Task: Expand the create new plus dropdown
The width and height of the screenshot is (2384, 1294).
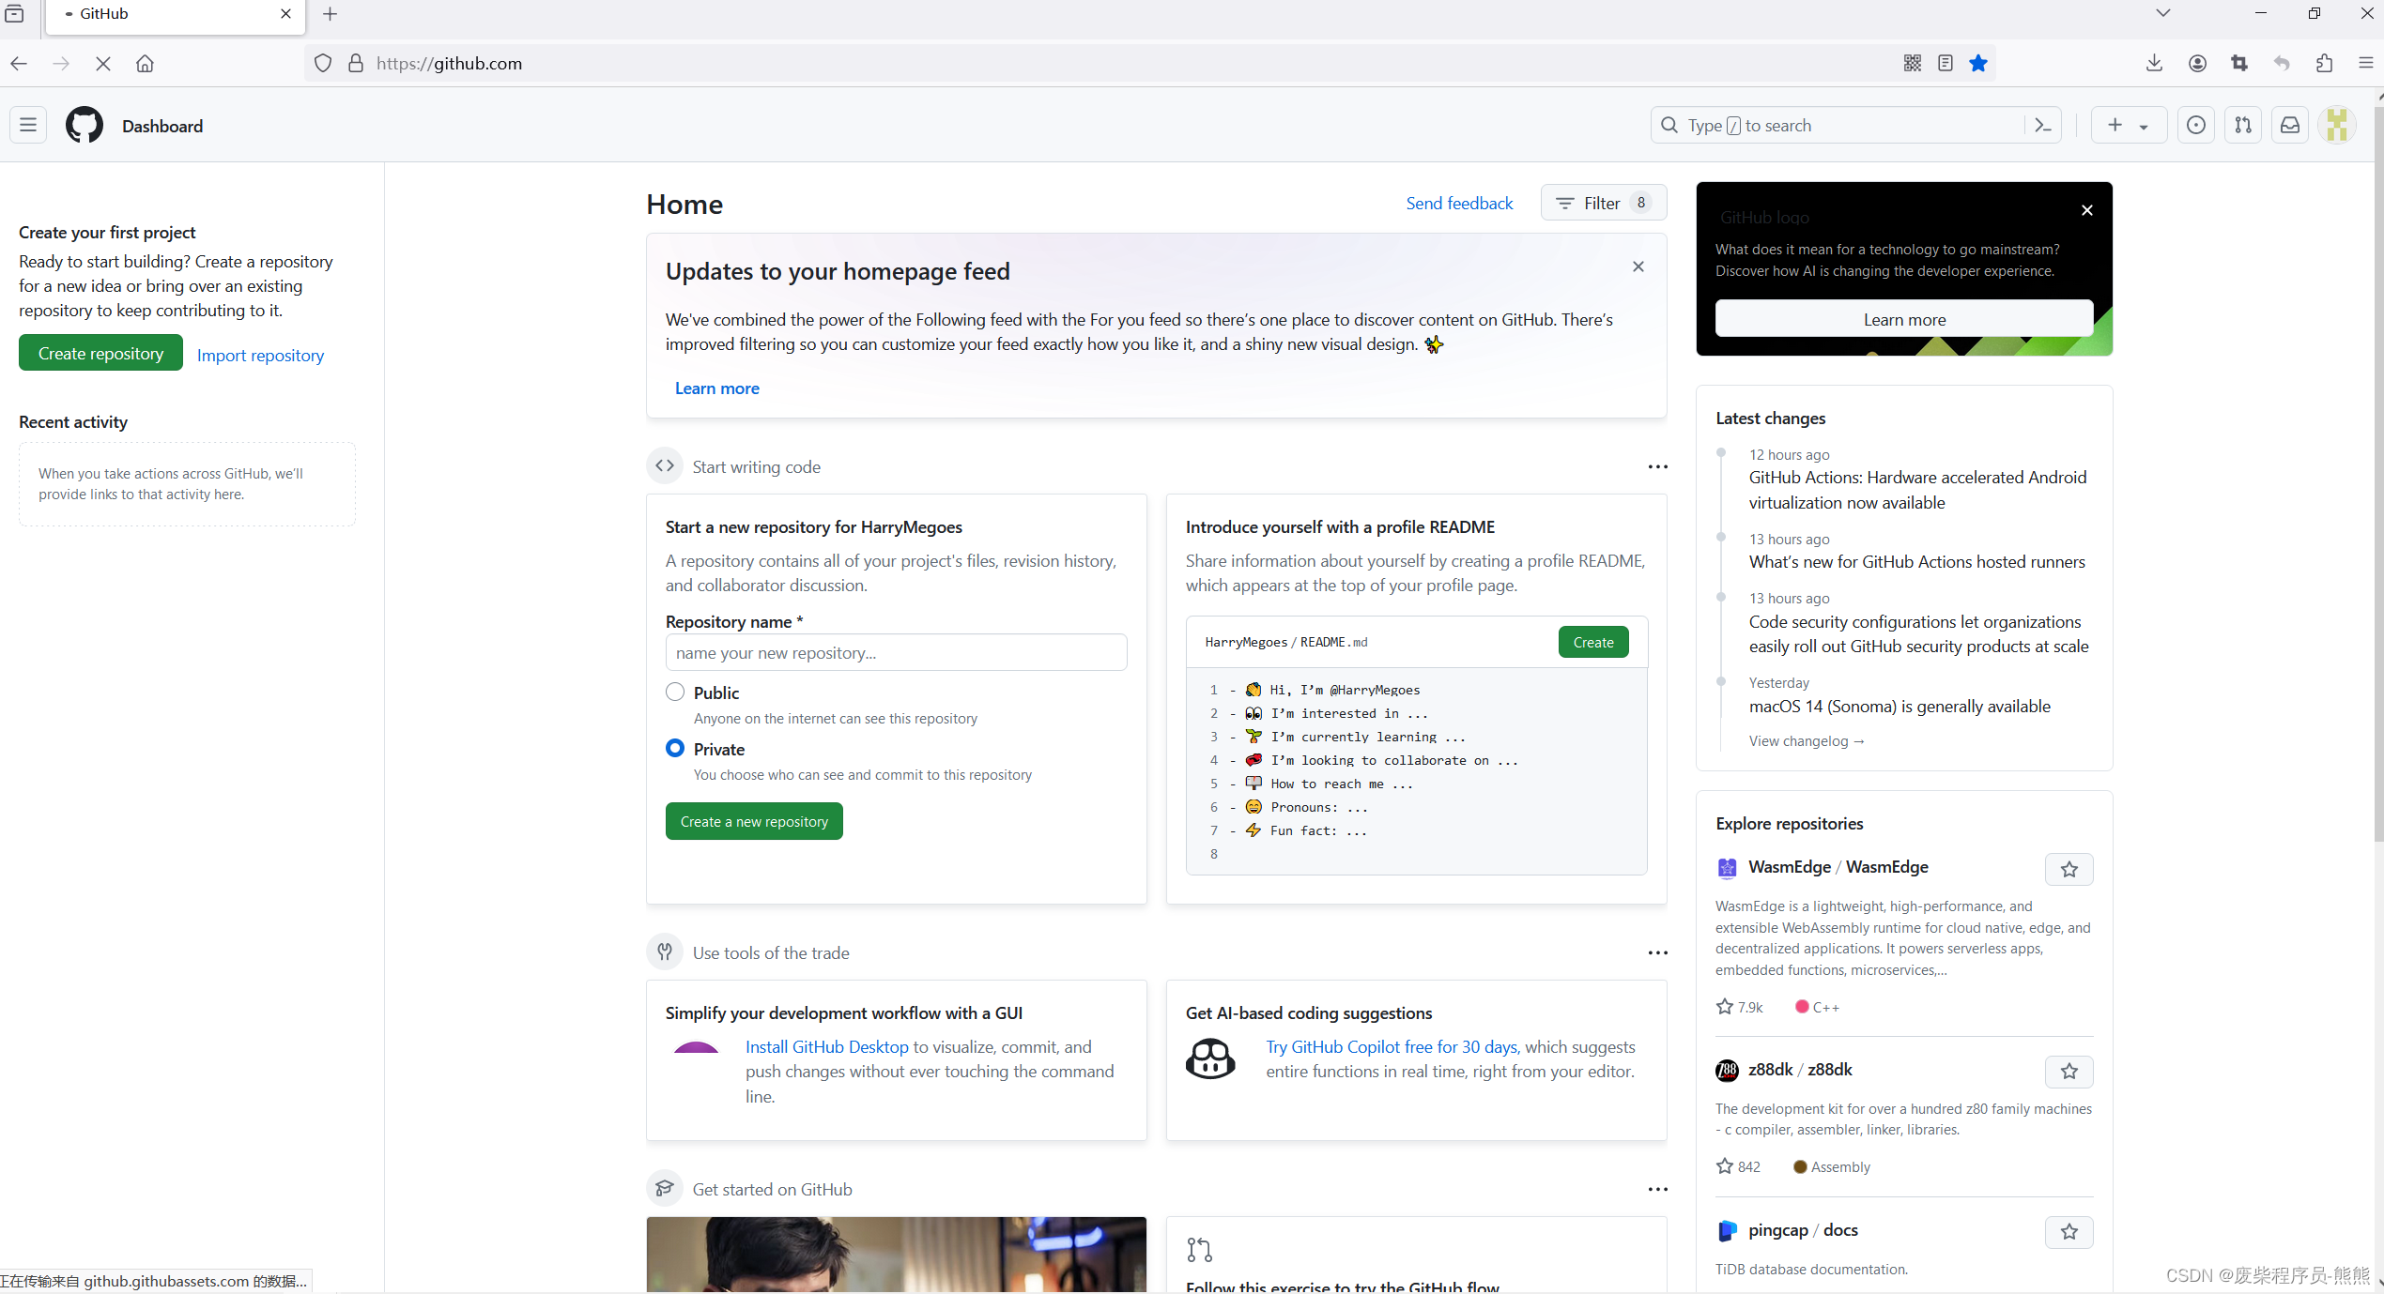Action: (2128, 125)
